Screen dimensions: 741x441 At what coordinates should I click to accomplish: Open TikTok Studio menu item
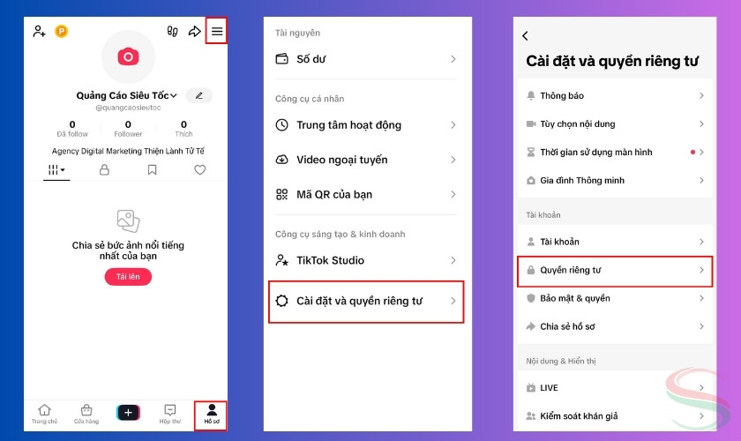(366, 260)
